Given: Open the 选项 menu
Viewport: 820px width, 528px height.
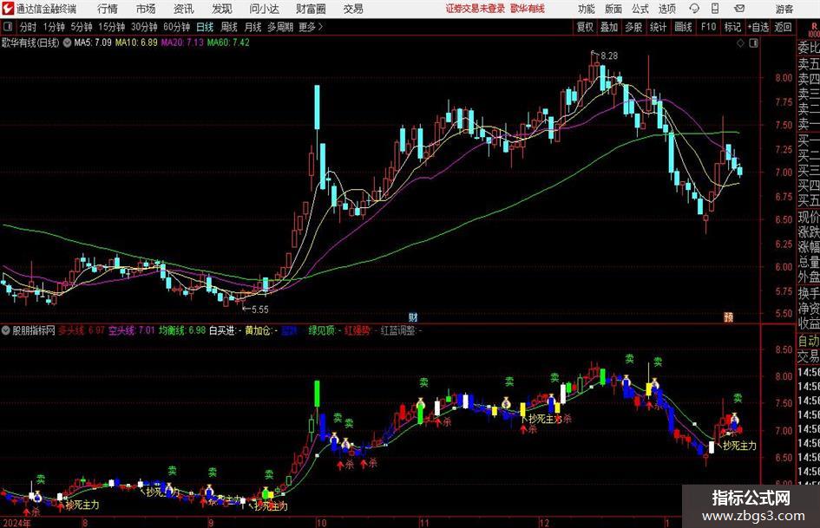Looking at the screenshot, I should 667,9.
